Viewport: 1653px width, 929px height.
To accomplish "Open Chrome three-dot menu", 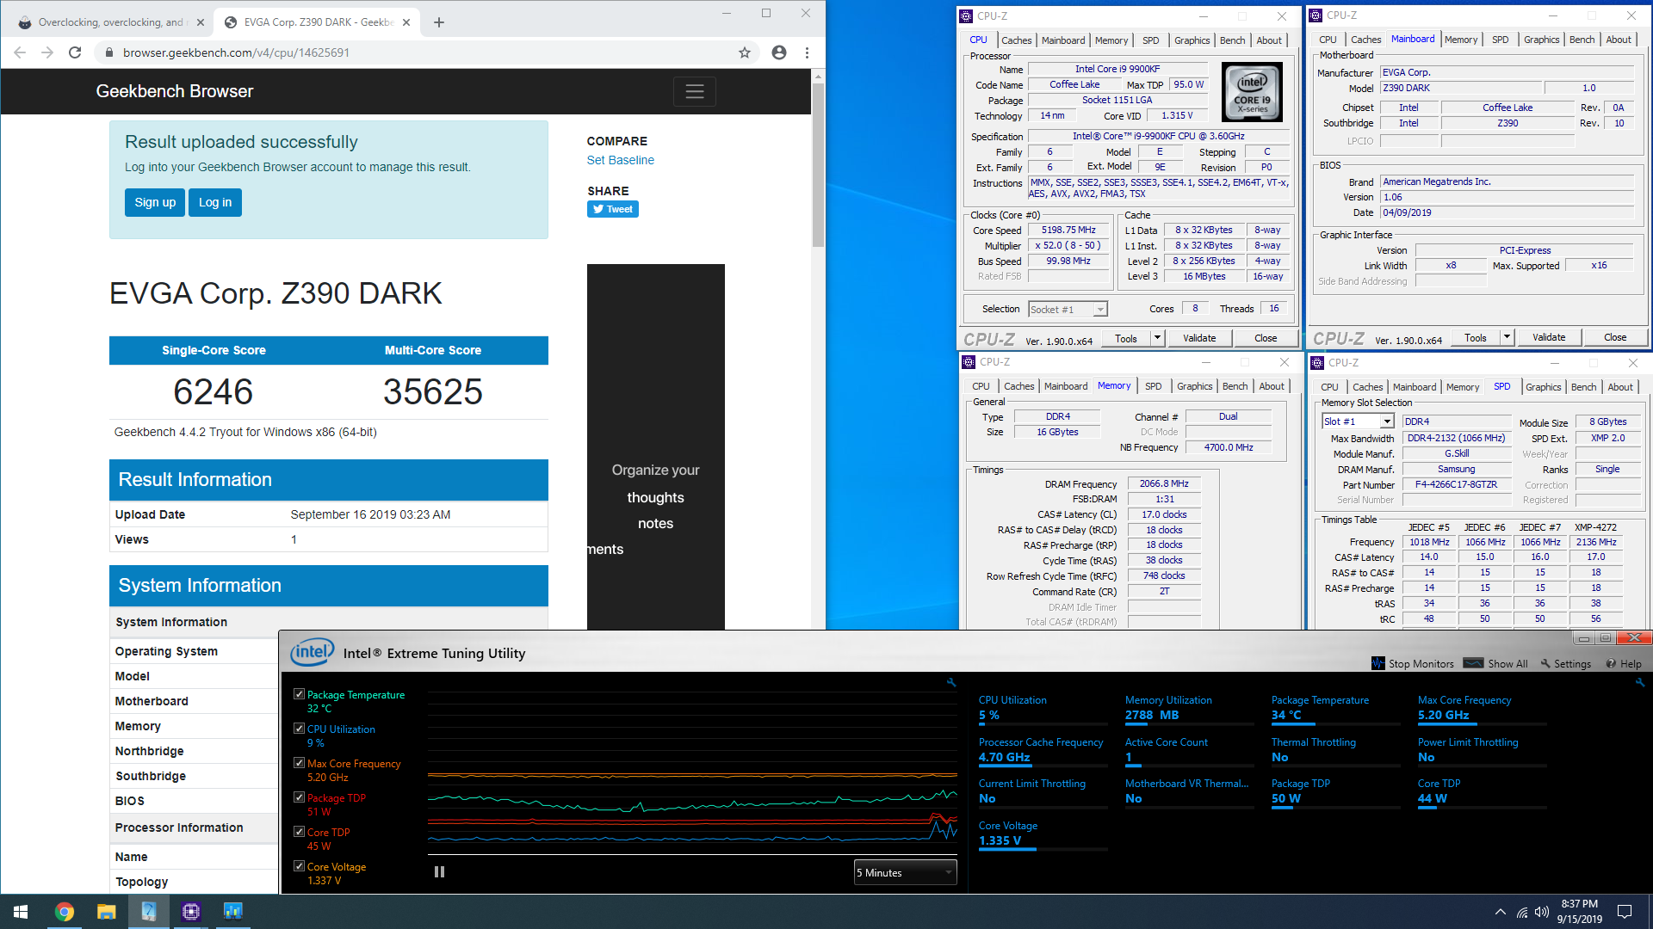I will (x=807, y=52).
